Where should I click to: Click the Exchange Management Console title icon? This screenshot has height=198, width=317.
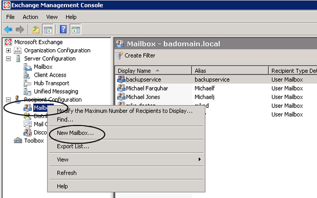point(6,5)
